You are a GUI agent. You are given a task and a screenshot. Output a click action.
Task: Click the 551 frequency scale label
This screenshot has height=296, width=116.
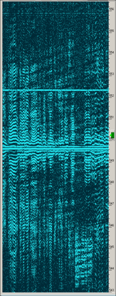coord(112,117)
